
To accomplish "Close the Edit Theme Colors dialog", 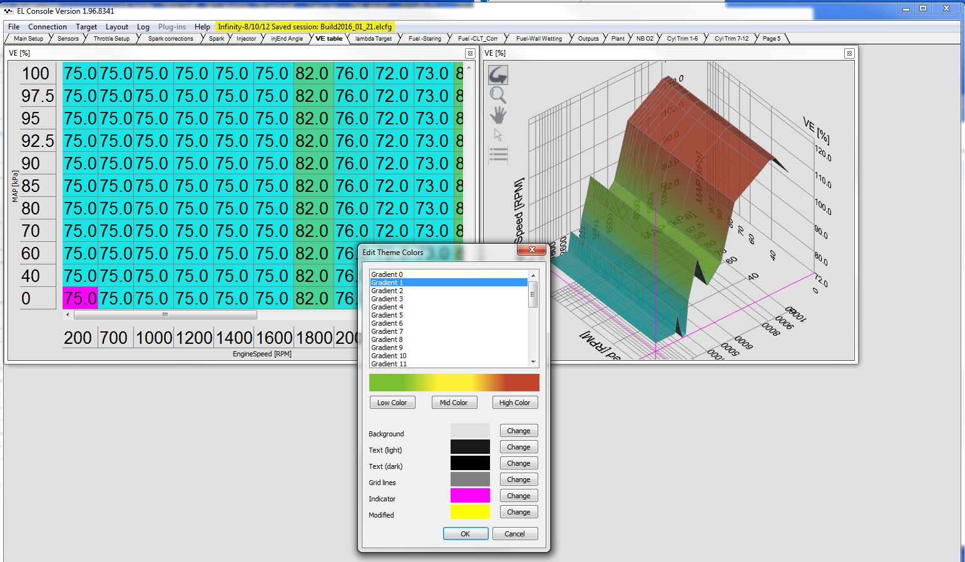I will 532,250.
